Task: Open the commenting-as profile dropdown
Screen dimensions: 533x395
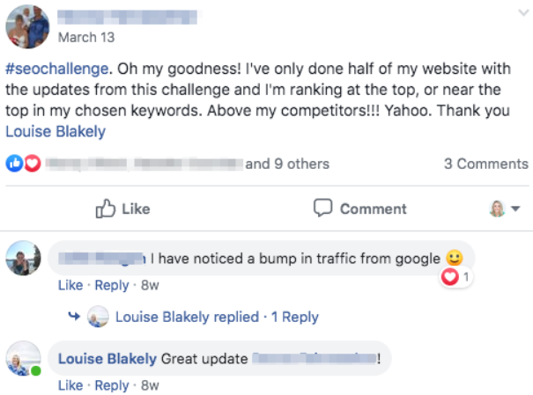Action: 505,208
